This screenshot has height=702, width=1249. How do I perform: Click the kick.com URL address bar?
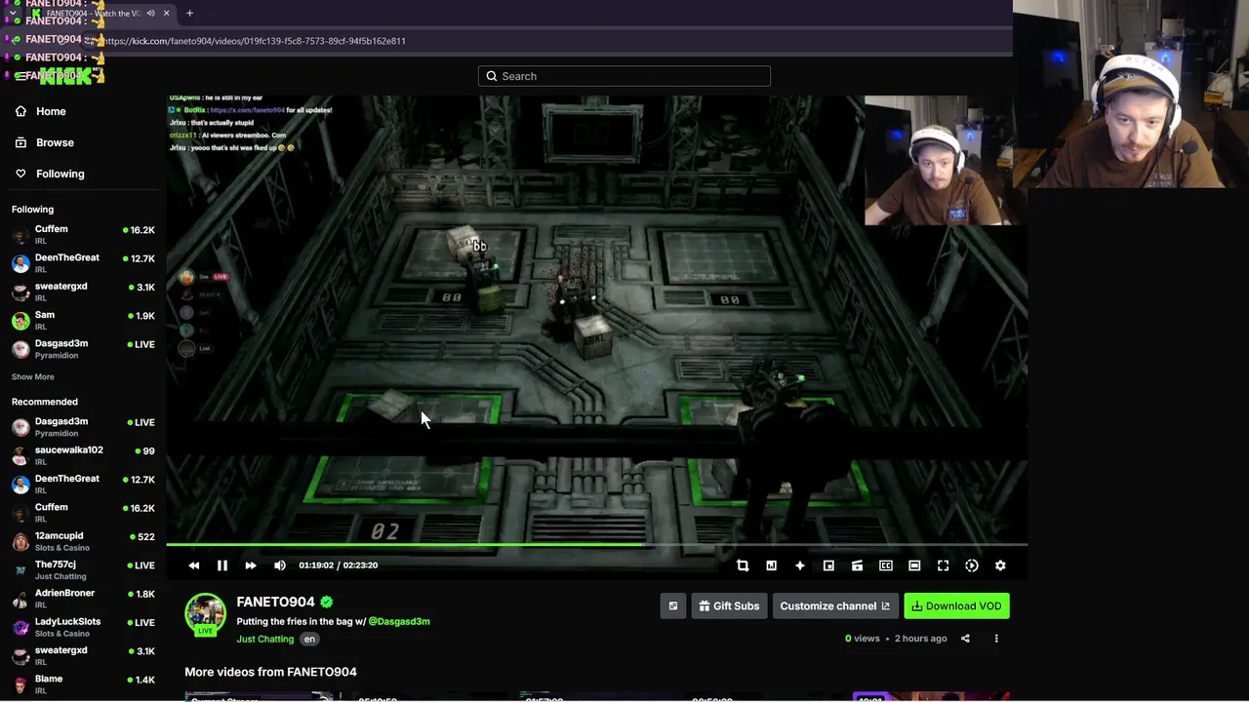click(546, 41)
